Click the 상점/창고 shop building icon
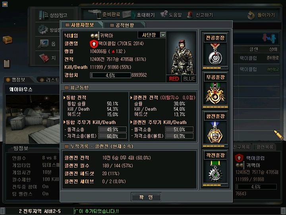This screenshot has height=215, width=286. click(x=43, y=15)
